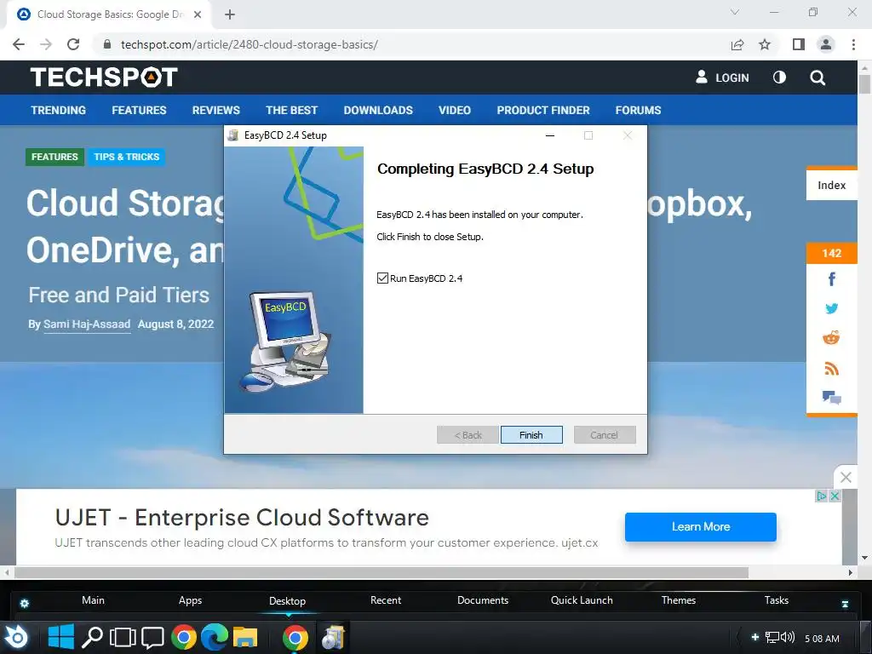Go to DOWNLOADS section
872x654 pixels.
(x=378, y=110)
